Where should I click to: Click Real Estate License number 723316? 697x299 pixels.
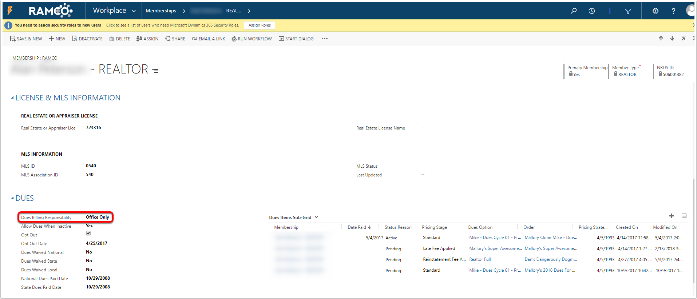[x=94, y=128]
